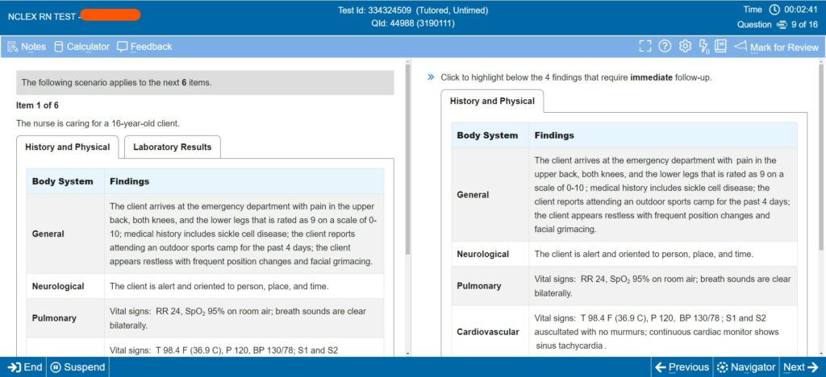Open the help question-mark icon
This screenshot has height=377, width=826.
coord(665,47)
